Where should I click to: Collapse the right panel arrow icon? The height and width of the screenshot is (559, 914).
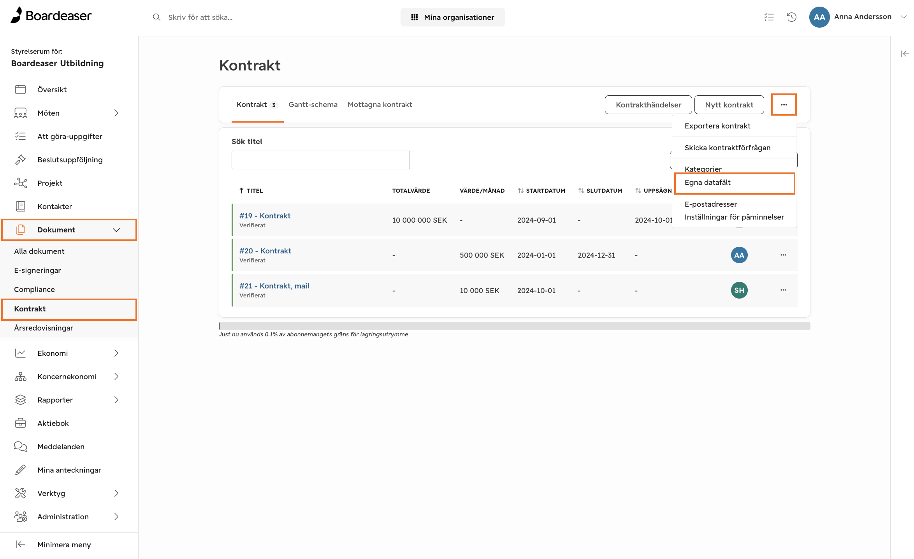pyautogui.click(x=905, y=54)
